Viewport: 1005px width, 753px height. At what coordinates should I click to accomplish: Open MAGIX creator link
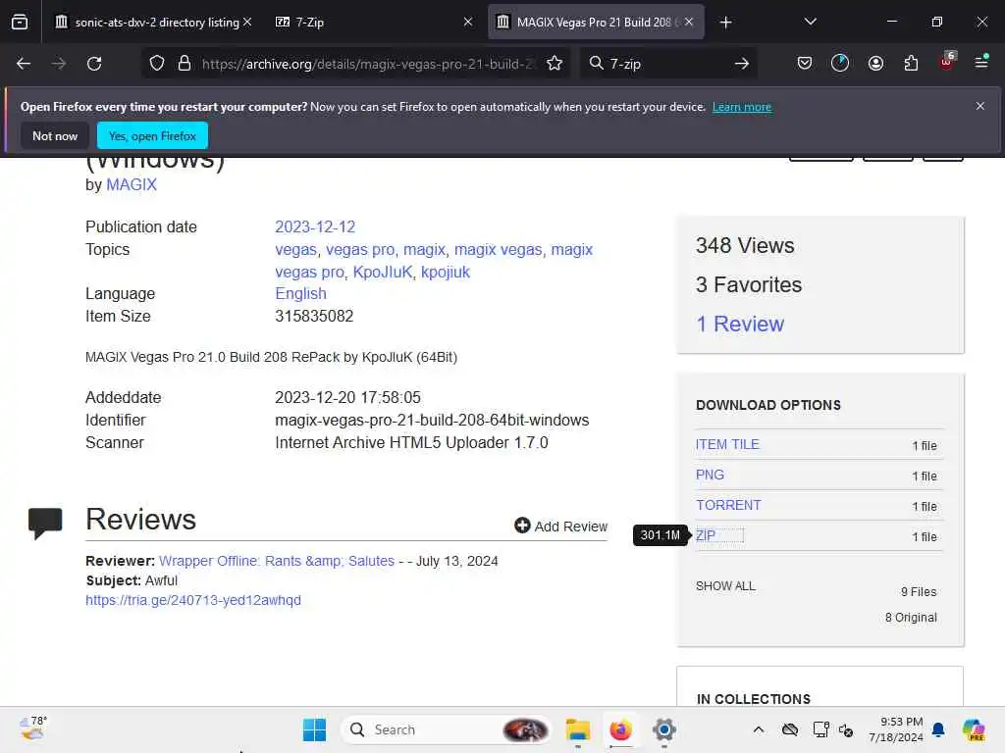coord(132,184)
